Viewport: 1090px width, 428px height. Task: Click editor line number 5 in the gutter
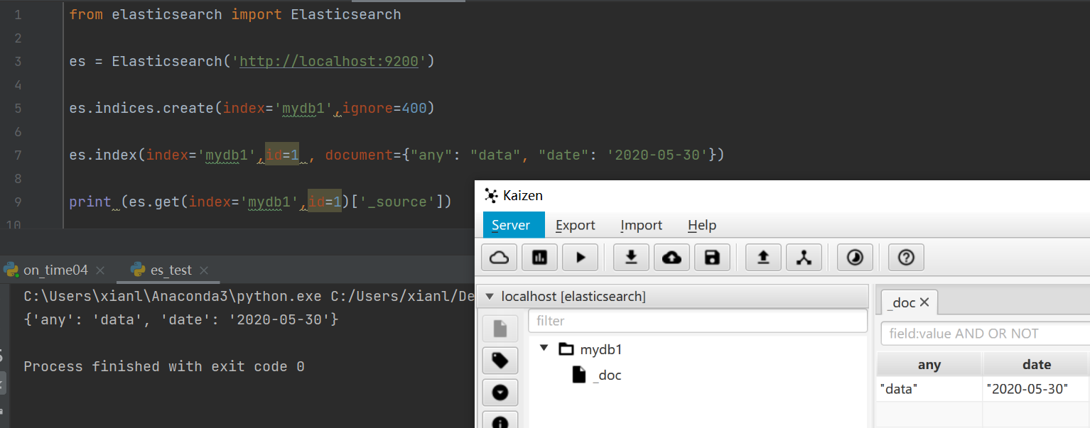pyautogui.click(x=17, y=108)
